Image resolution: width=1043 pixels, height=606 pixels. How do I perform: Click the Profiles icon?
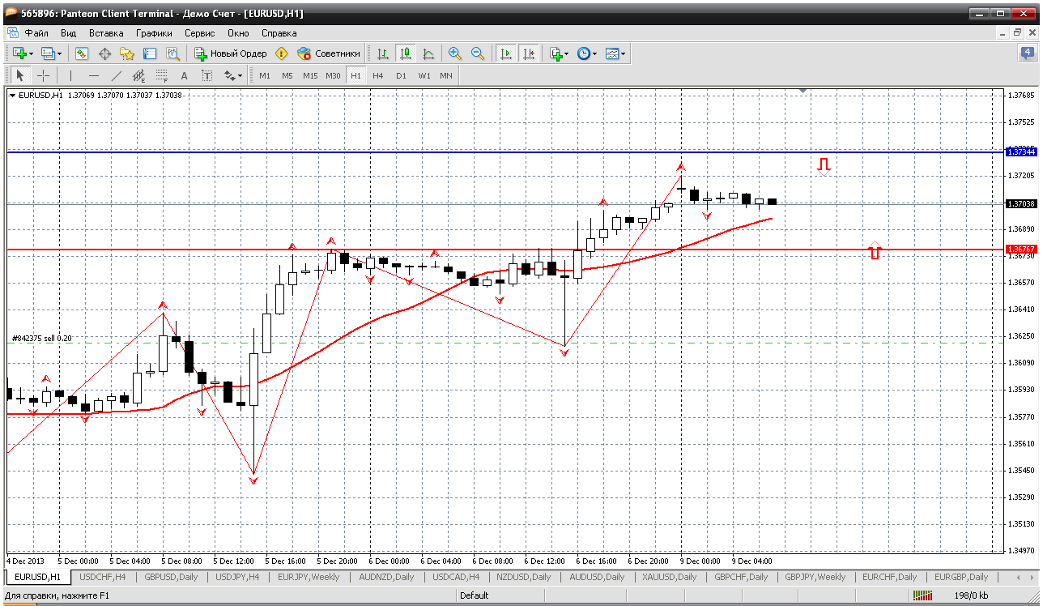(x=47, y=53)
